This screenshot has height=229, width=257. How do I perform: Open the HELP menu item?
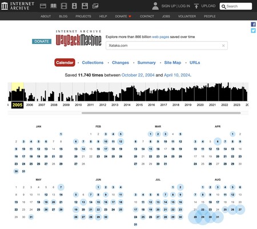(103, 17)
